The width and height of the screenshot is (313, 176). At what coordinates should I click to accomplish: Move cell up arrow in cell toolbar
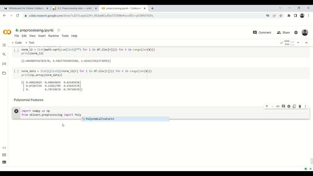(x=267, y=107)
